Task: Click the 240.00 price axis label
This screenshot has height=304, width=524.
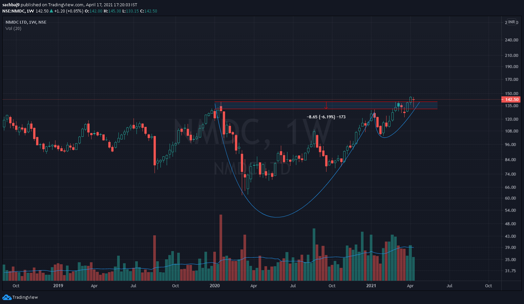Action: [x=512, y=40]
